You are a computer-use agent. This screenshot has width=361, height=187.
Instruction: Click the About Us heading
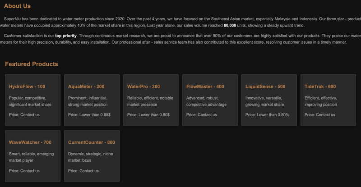17,6
